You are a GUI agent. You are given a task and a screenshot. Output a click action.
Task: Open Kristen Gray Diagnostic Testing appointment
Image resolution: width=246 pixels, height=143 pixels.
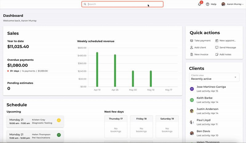click(35, 121)
